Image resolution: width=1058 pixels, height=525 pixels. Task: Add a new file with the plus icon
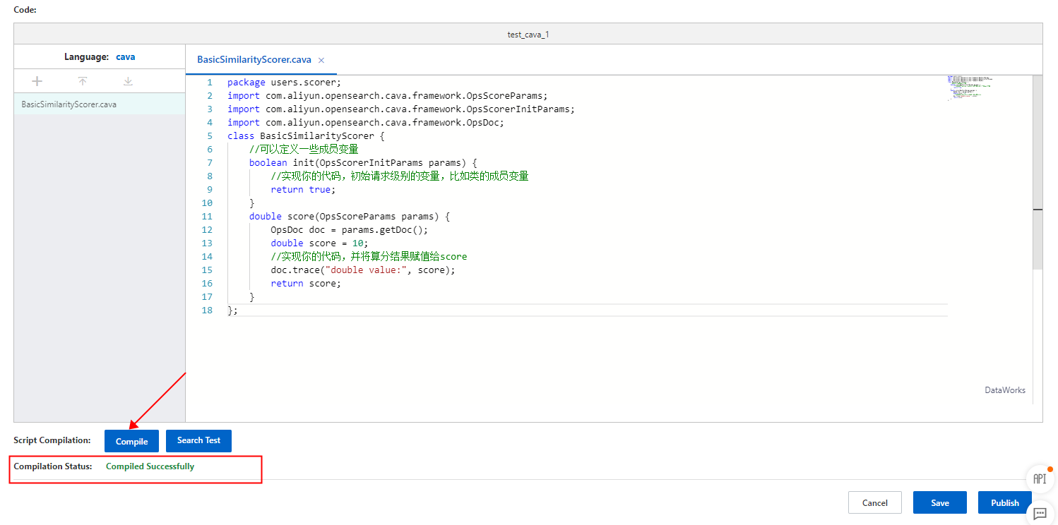coord(37,81)
